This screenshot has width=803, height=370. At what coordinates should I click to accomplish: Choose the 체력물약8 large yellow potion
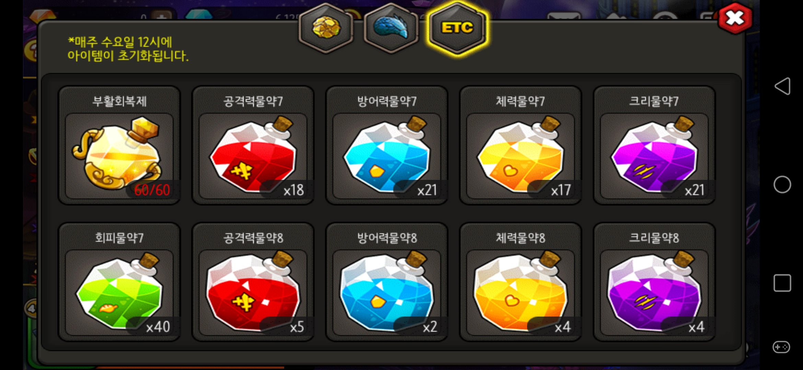pos(521,282)
